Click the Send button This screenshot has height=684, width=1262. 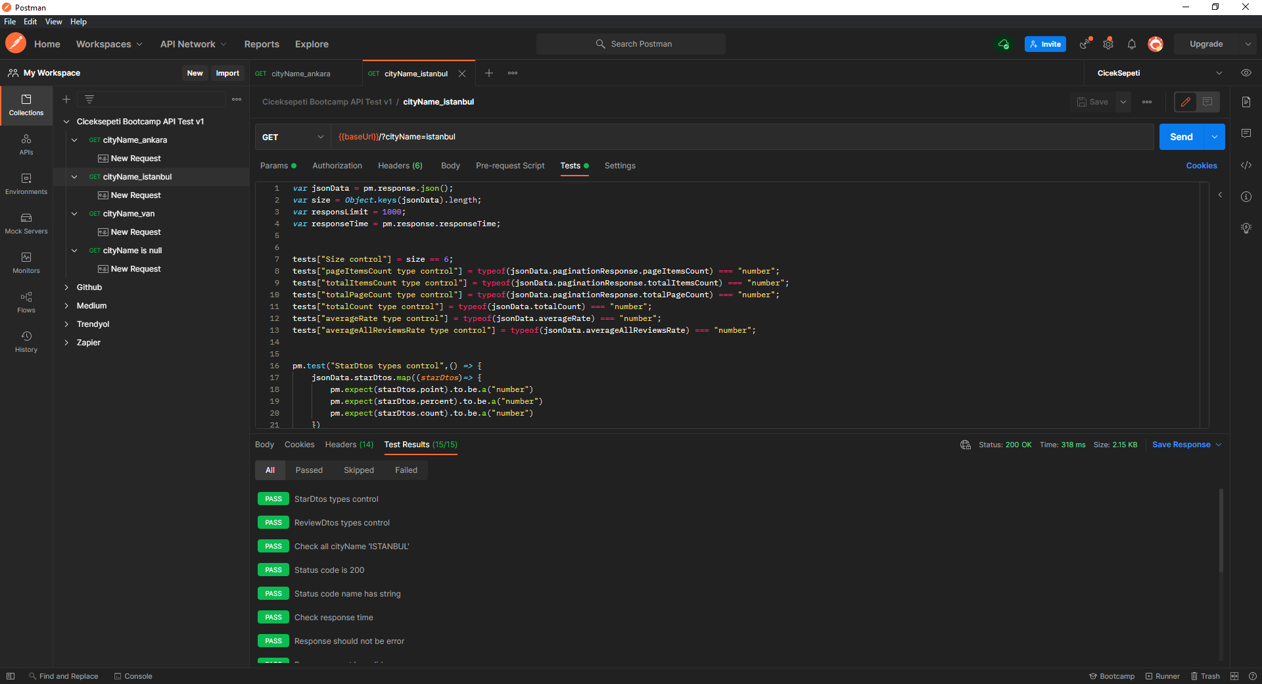1181,137
